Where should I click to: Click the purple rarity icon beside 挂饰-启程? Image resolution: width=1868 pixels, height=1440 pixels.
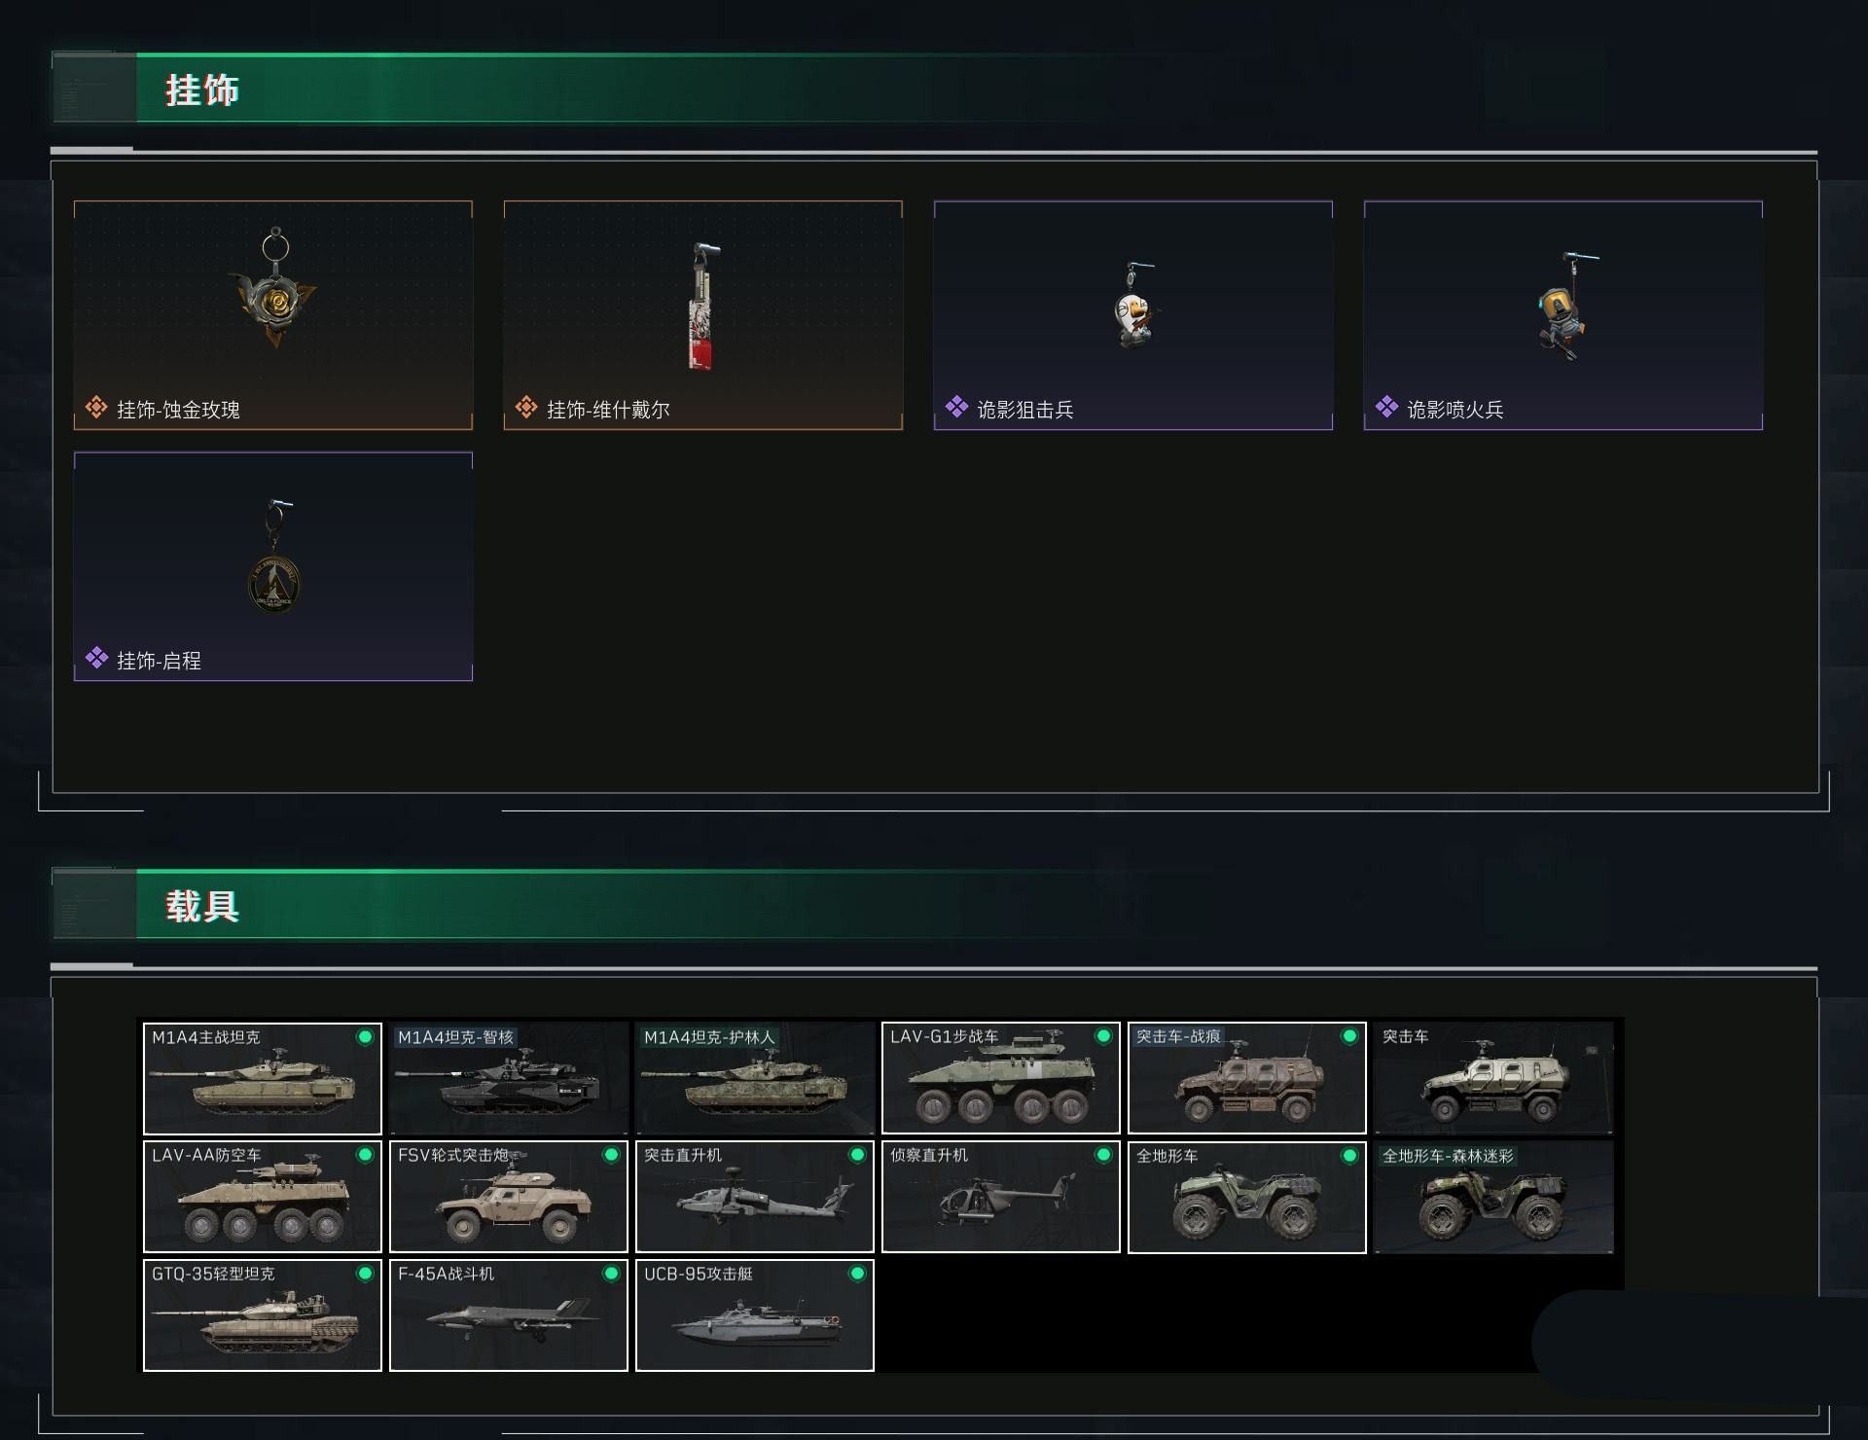click(x=96, y=659)
